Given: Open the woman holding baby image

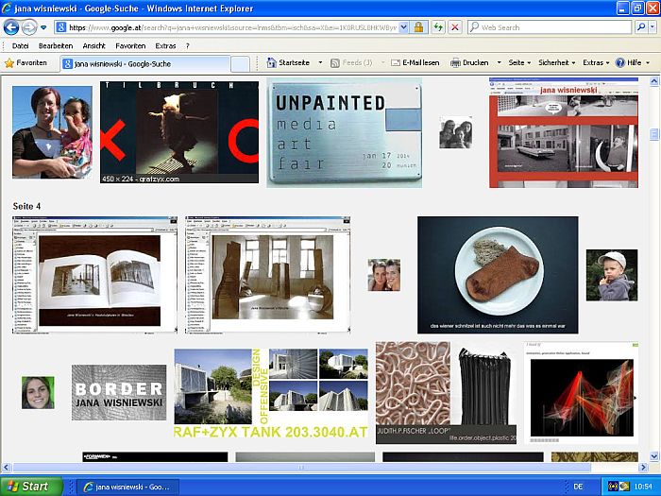Looking at the screenshot, I should pyautogui.click(x=52, y=132).
